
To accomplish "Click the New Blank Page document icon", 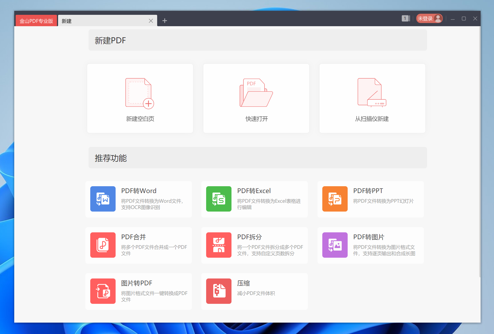I will 140,93.
